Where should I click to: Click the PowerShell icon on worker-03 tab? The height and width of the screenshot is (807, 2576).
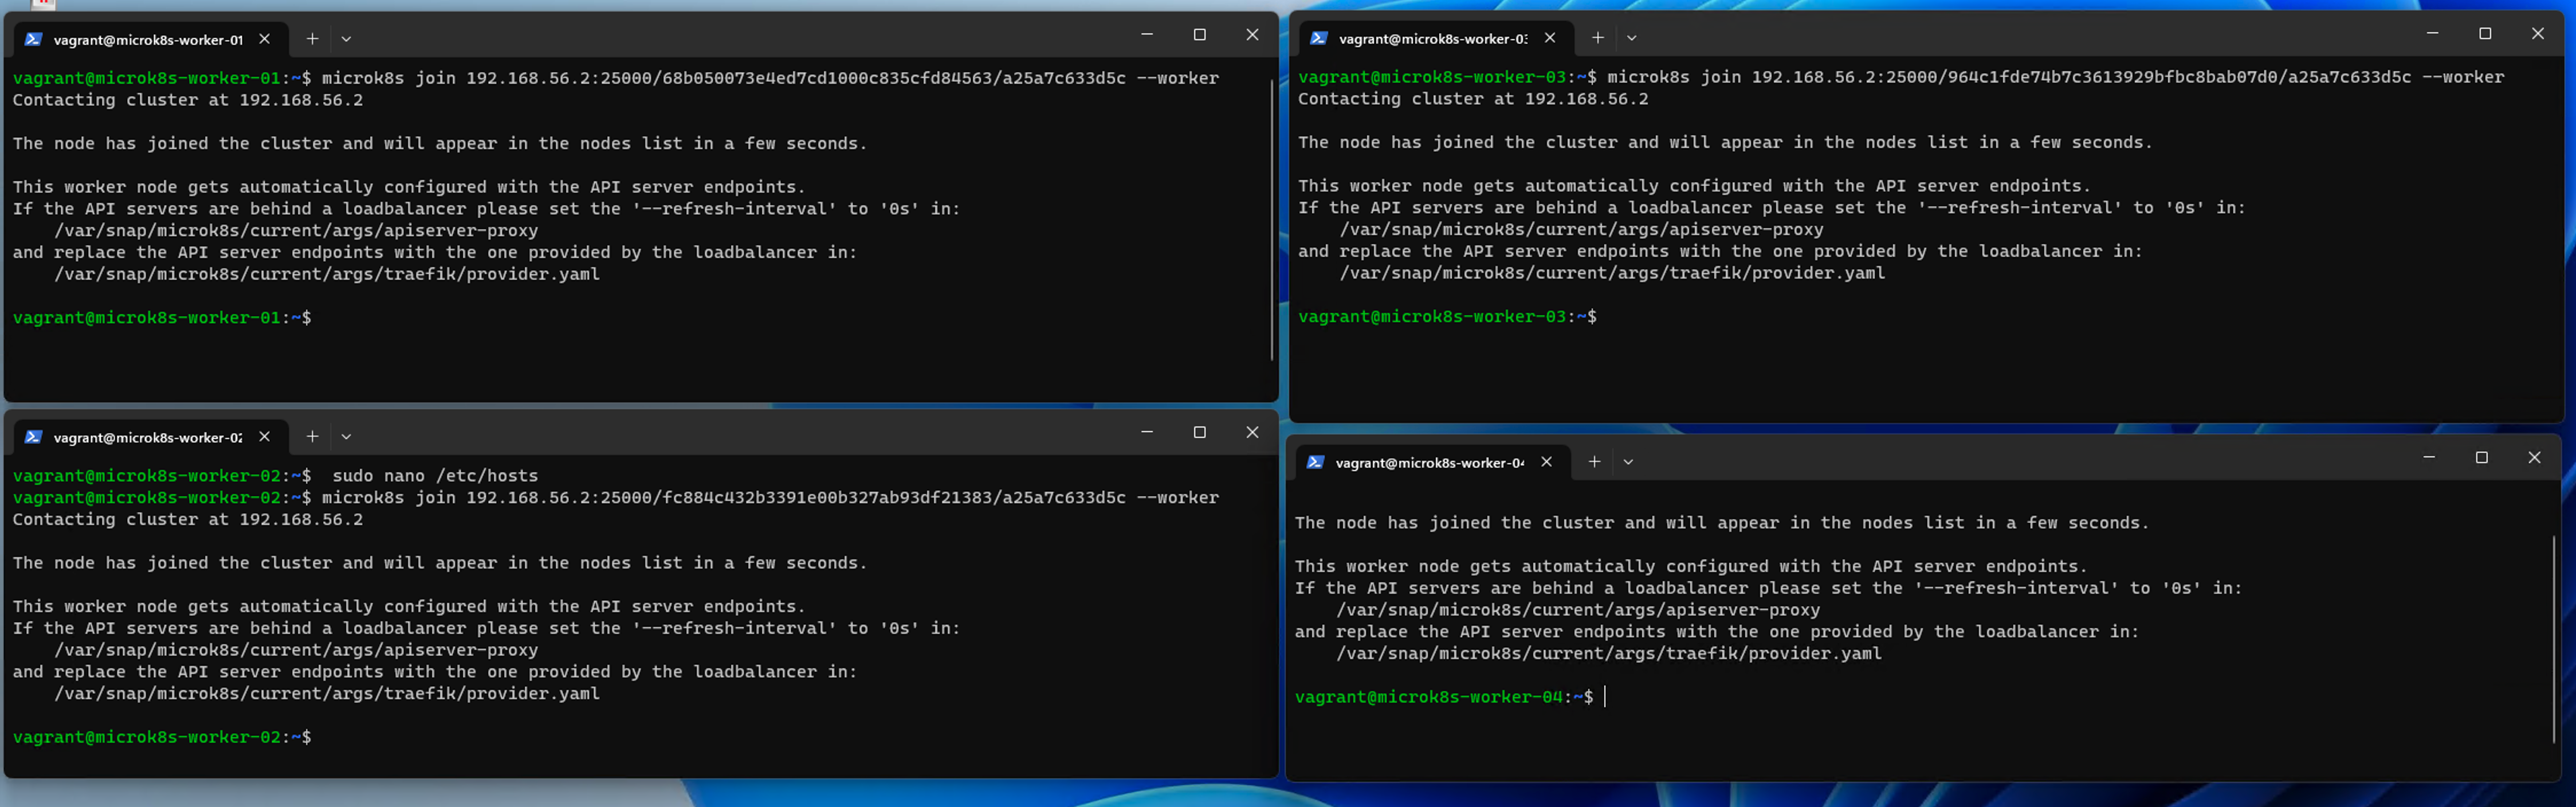[x=1319, y=38]
